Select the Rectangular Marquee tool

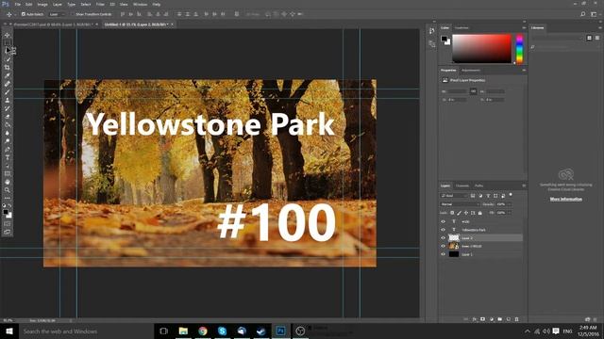coord(8,42)
